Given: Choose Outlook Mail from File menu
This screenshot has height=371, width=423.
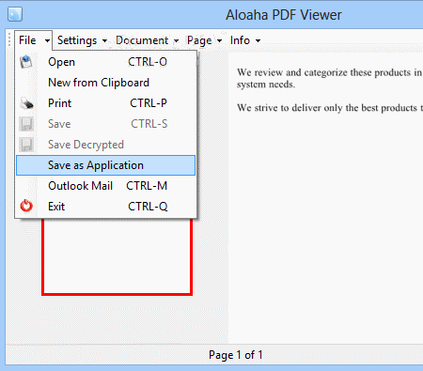Looking at the screenshot, I should point(106,186).
